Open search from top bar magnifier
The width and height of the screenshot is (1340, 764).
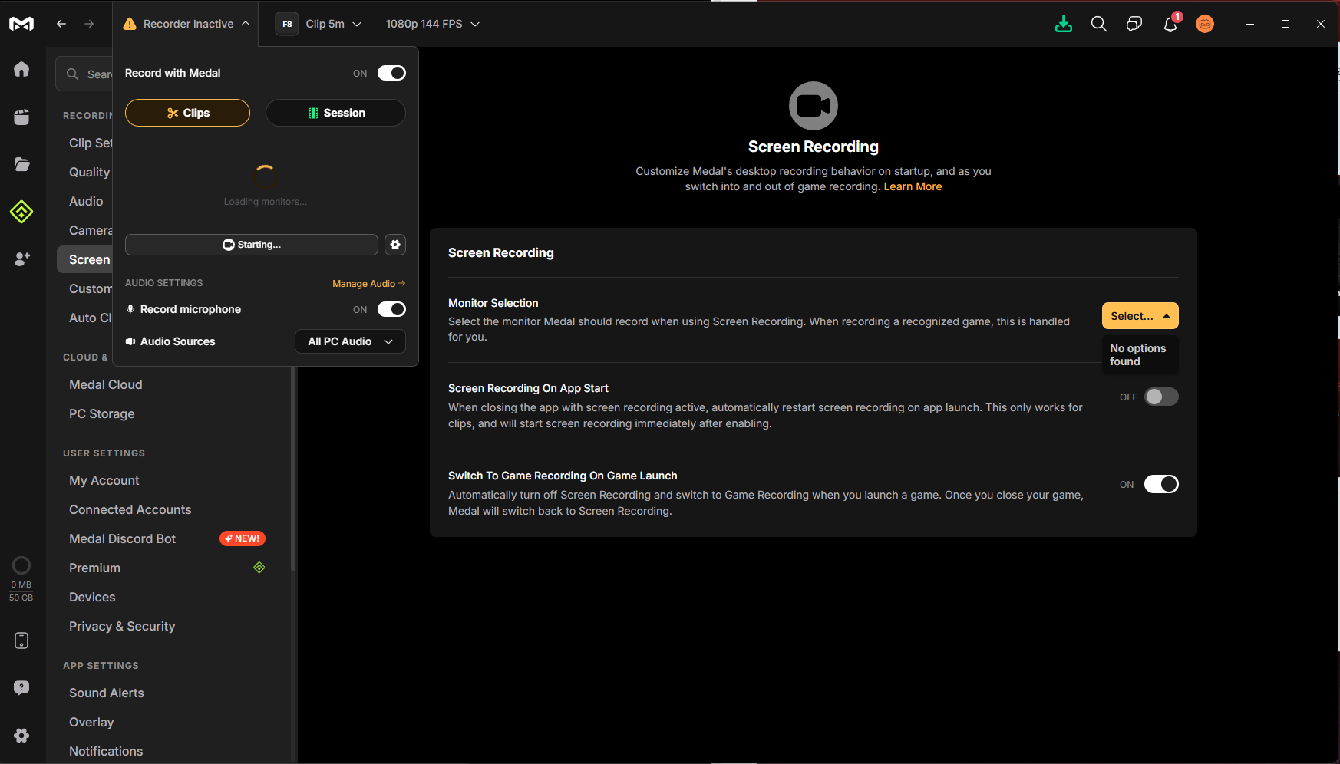(1099, 24)
